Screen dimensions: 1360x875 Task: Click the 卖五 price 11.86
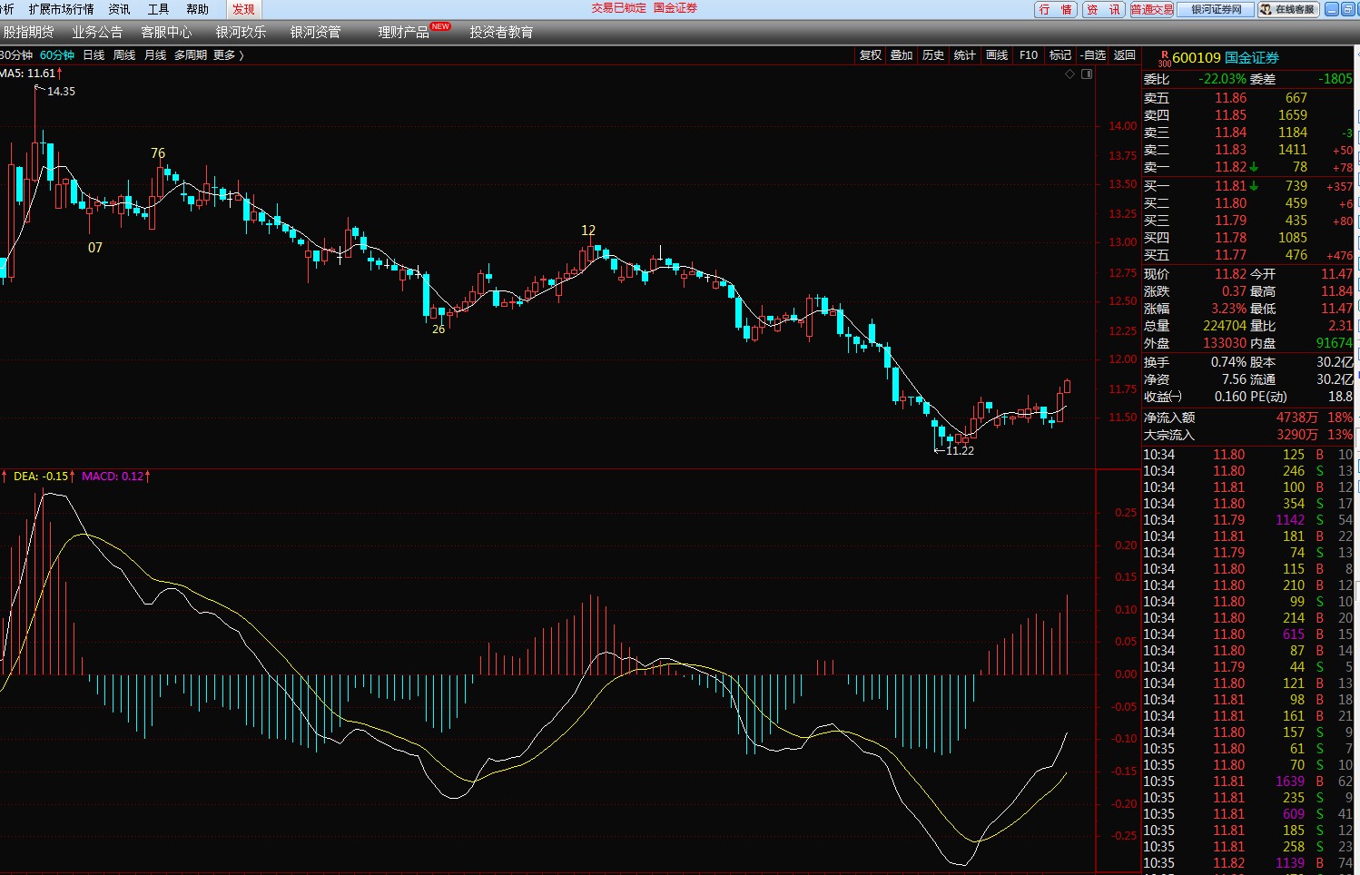point(1231,98)
